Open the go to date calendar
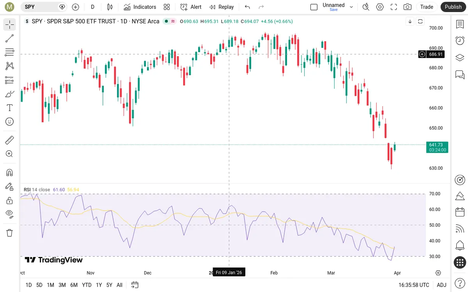 [135, 285]
